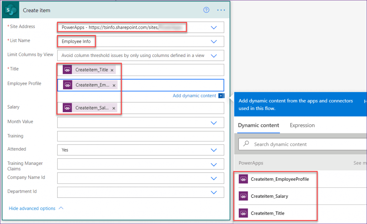This screenshot has width=367, height=224.
Task: Expand the Site Address dropdown
Action: 214,28
